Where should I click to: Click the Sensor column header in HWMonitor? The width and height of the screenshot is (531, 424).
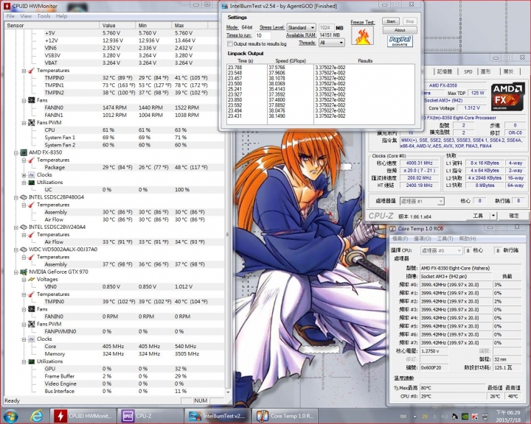point(52,25)
